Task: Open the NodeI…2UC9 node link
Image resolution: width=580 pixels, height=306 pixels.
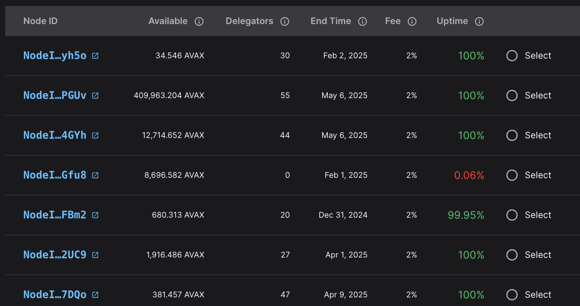Action: coord(55,255)
